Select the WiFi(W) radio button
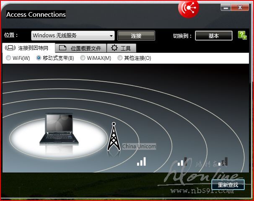Screen dimensions: 254x201 [x=8, y=58]
